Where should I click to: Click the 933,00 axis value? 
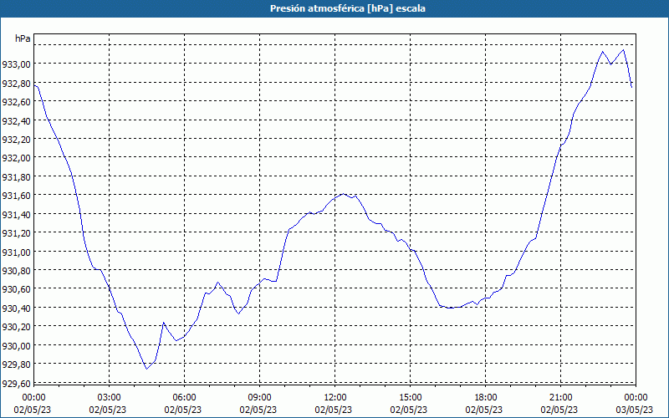[x=16, y=64]
